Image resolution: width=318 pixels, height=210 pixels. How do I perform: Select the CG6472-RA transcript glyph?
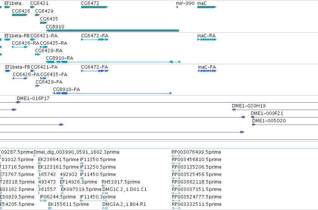click(95, 40)
